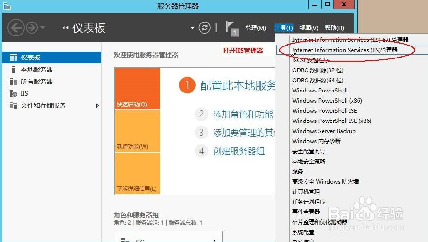This screenshot has height=242, width=428.
Task: Select 仪表板 in the sidebar
Action: pos(52,58)
